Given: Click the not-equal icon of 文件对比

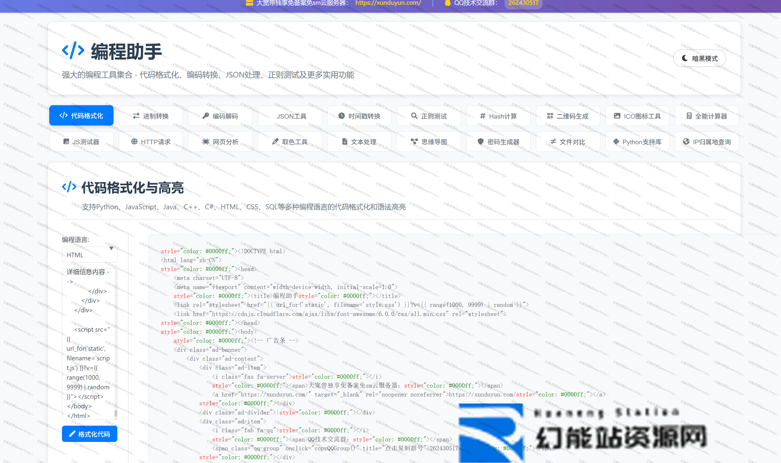Looking at the screenshot, I should click(x=553, y=142).
